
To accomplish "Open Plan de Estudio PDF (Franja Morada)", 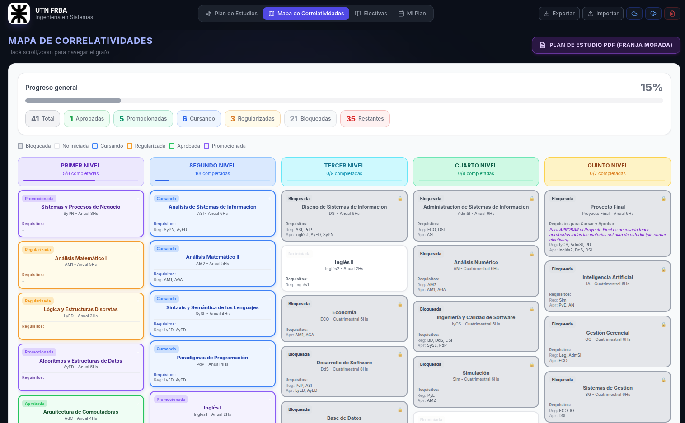I will coord(606,45).
